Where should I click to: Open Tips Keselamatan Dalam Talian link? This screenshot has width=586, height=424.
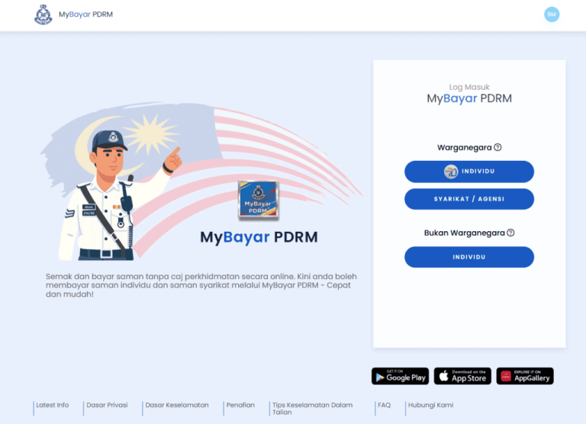tap(312, 409)
